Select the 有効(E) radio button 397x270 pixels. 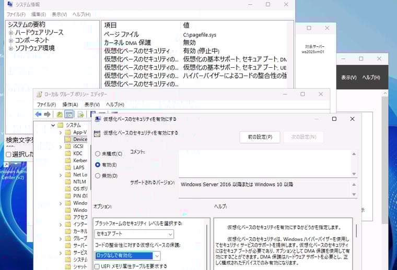[98, 165]
